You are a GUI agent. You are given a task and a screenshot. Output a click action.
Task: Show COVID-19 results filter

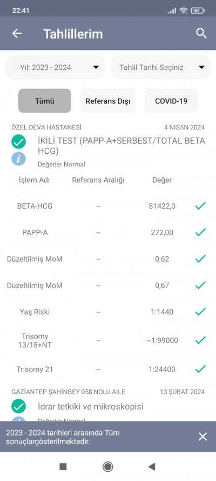click(x=171, y=101)
